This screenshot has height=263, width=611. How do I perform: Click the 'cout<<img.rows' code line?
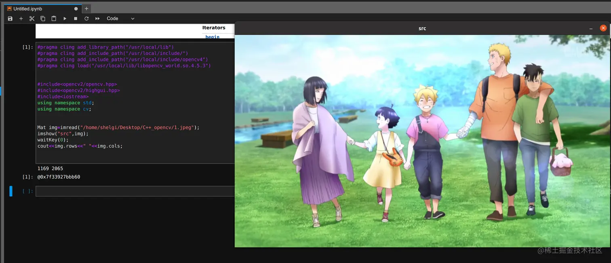[x=80, y=146]
